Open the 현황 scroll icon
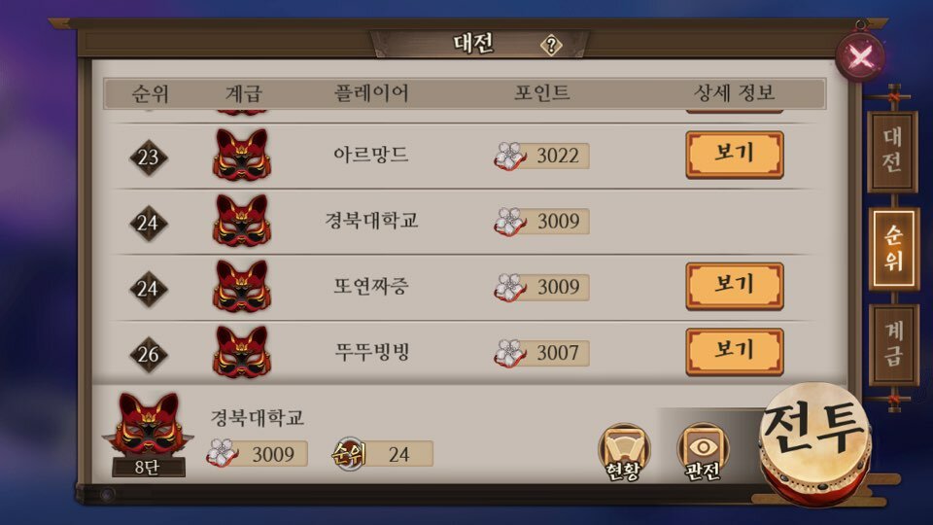The width and height of the screenshot is (933, 525). point(623,452)
